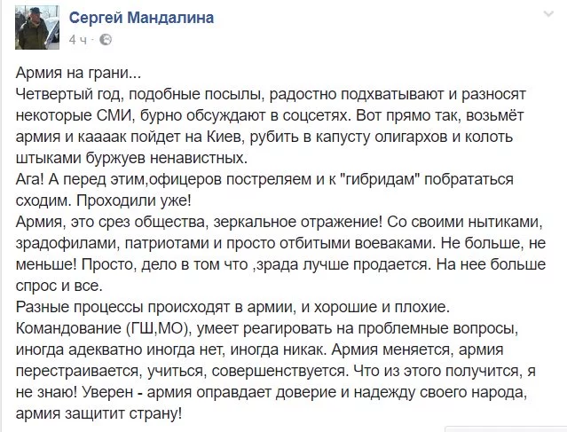Open the post options chevron menu
The width and height of the screenshot is (567, 432).
[548, 14]
